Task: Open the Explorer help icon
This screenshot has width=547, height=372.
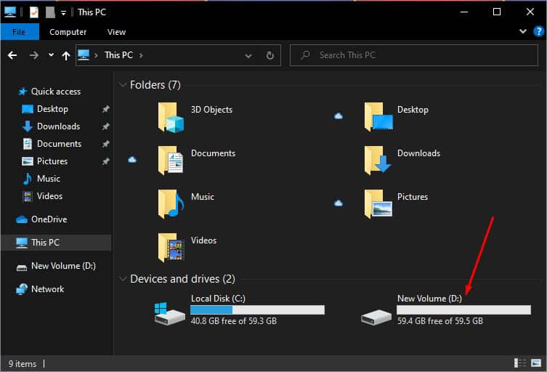Action: point(538,31)
